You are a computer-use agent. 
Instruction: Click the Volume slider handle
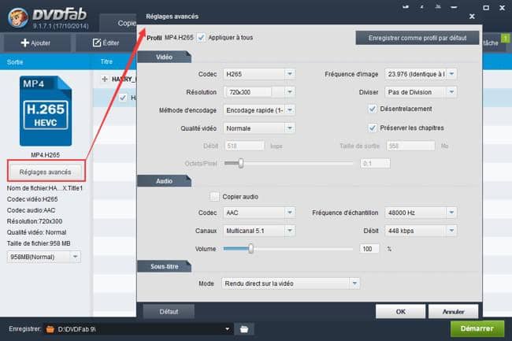tap(250, 249)
